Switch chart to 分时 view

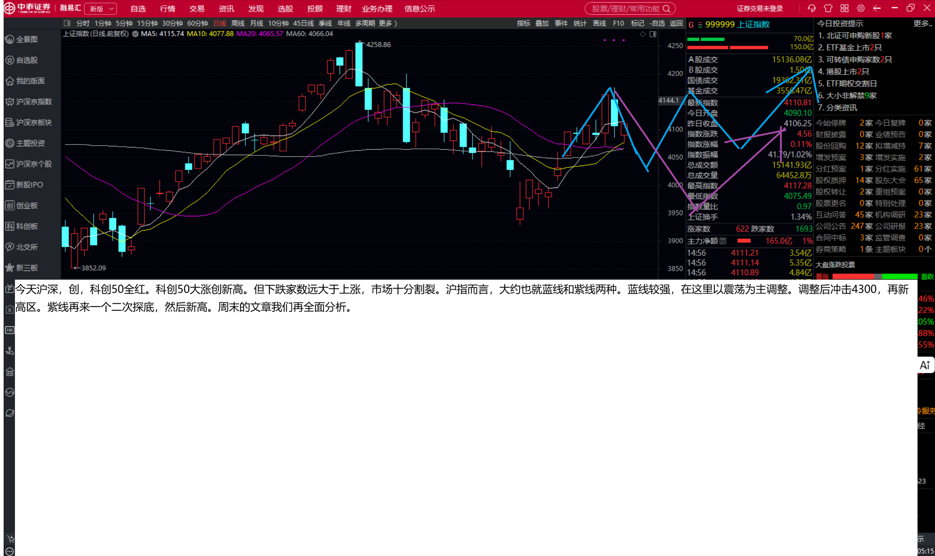click(x=83, y=23)
